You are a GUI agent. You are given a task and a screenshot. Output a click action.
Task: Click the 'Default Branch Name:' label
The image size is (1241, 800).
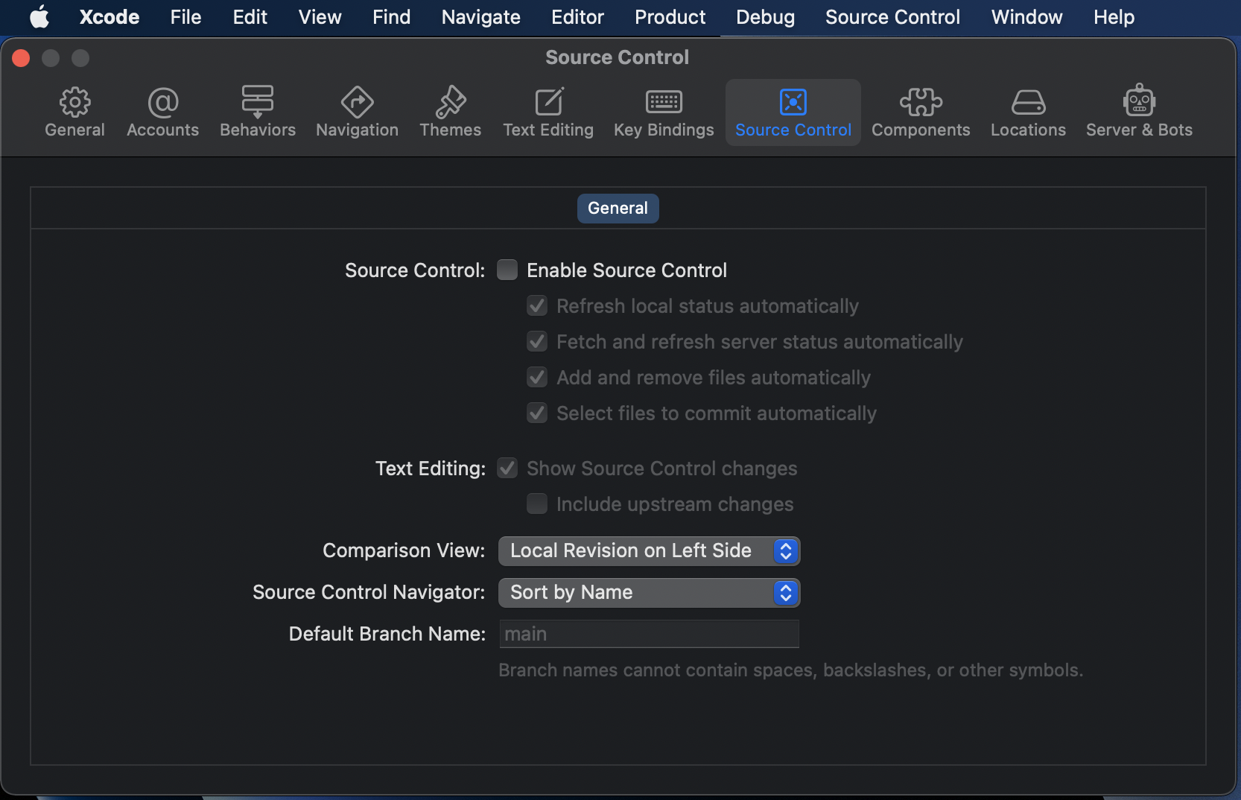387,634
